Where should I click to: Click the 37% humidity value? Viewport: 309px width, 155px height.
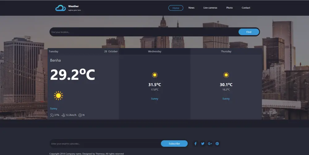pyautogui.click(x=57, y=115)
